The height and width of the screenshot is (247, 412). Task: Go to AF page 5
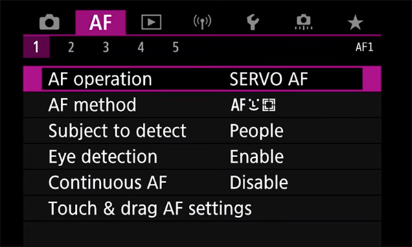(176, 47)
